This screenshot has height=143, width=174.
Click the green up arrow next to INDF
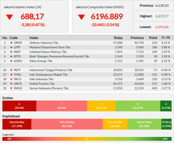(11, 52)
